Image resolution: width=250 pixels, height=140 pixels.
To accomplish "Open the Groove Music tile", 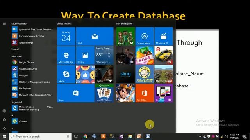I will 145,36.
